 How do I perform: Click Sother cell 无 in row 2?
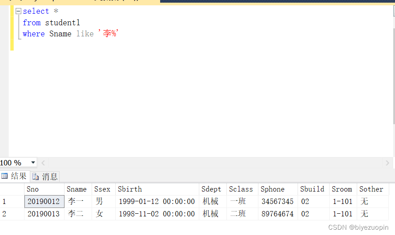click(x=373, y=214)
